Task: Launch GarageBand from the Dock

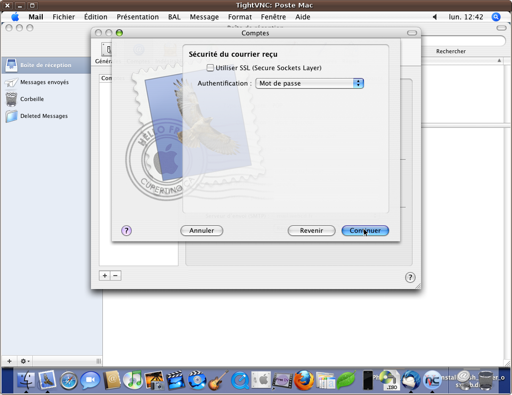Action: [x=218, y=380]
